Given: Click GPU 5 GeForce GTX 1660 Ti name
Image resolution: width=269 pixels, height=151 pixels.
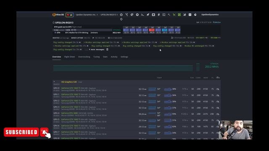Looking at the screenshot, I should (x=71, y=120).
